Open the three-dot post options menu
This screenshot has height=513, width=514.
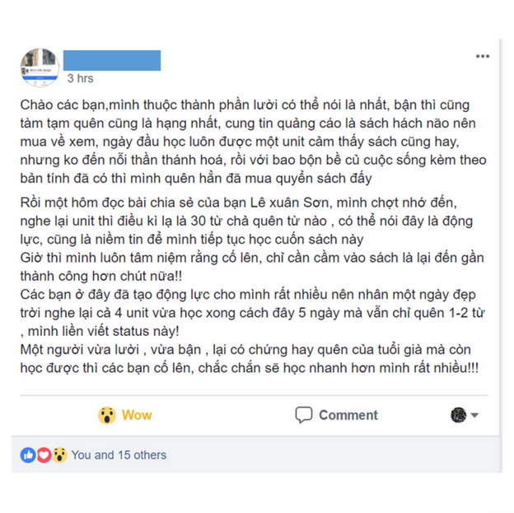click(x=483, y=56)
